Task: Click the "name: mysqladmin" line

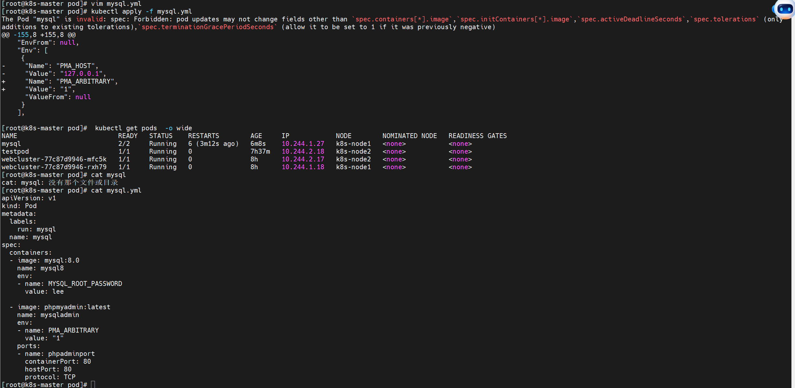Action: 48,315
